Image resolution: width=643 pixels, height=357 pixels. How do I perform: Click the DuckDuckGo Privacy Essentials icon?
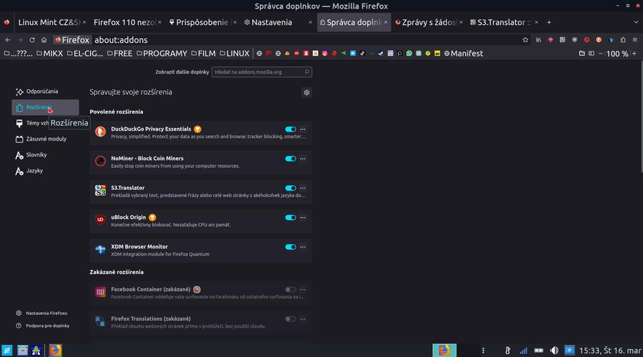[x=101, y=132]
